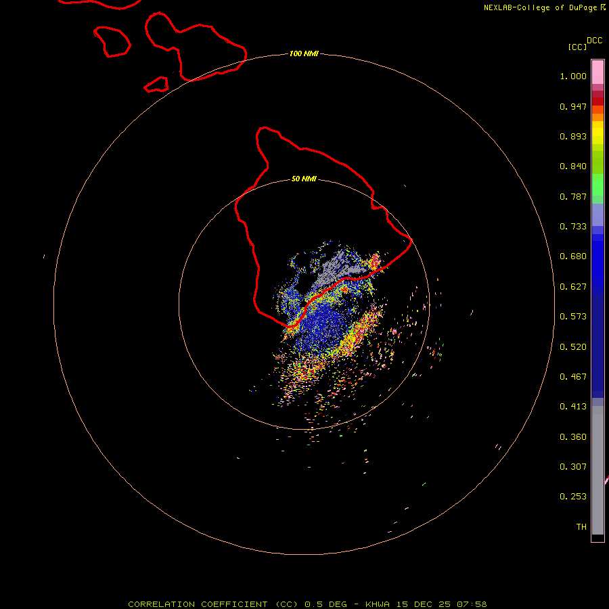Click the 1.000 legend value
This screenshot has width=609, height=609.
pyautogui.click(x=573, y=76)
